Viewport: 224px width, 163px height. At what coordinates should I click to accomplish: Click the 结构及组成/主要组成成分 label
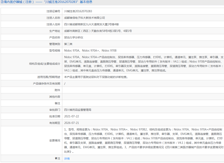45,64
